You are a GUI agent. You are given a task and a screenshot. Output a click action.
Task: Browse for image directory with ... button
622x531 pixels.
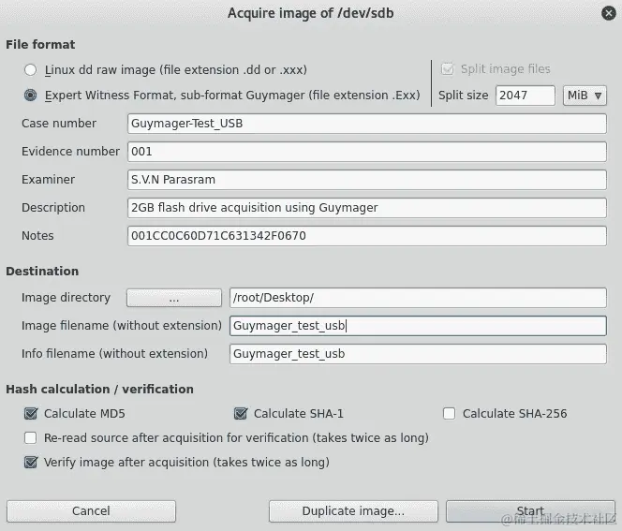174,298
